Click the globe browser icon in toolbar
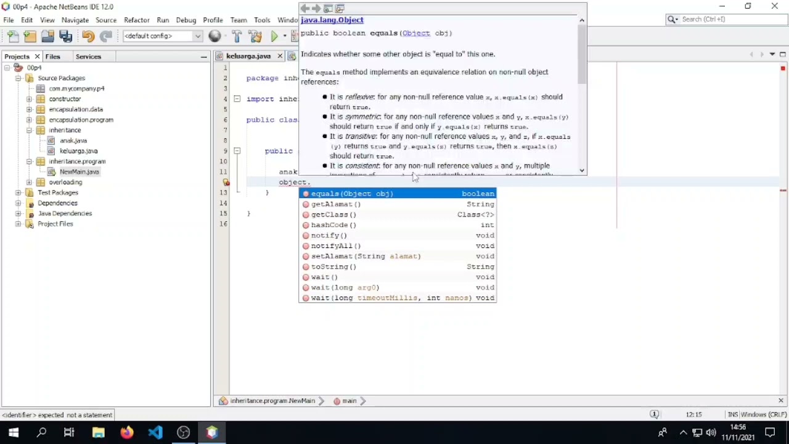The height and width of the screenshot is (444, 789). click(x=215, y=36)
